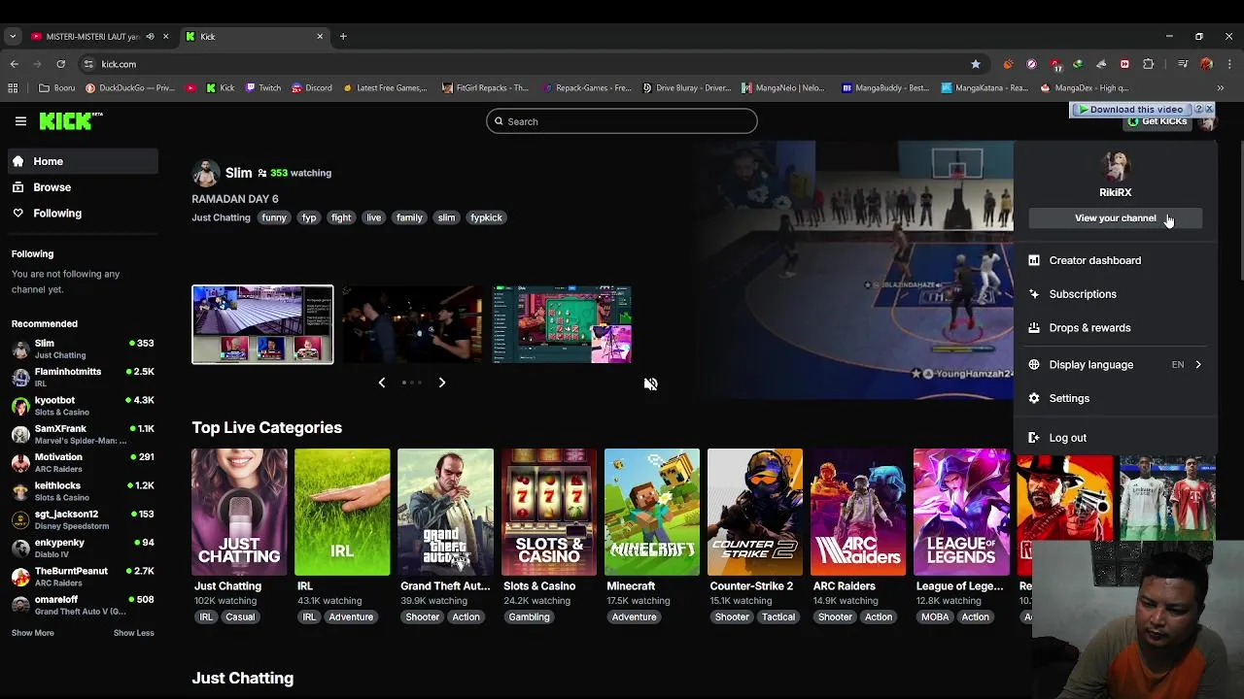Click Download this video overlay button
This screenshot has height=699, width=1244.
(x=1130, y=110)
